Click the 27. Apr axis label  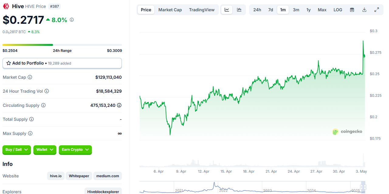[x=316, y=171]
